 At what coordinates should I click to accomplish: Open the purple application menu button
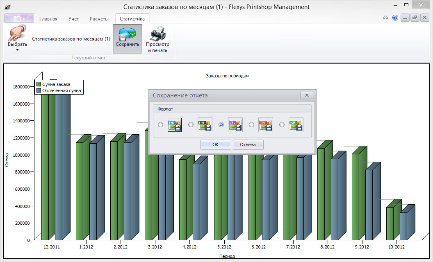[19, 18]
